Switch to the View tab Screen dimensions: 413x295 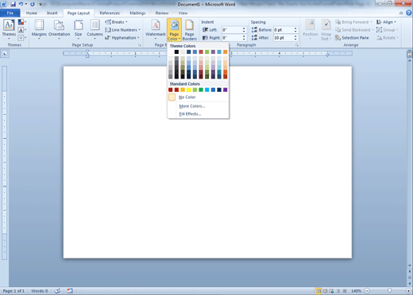click(183, 13)
